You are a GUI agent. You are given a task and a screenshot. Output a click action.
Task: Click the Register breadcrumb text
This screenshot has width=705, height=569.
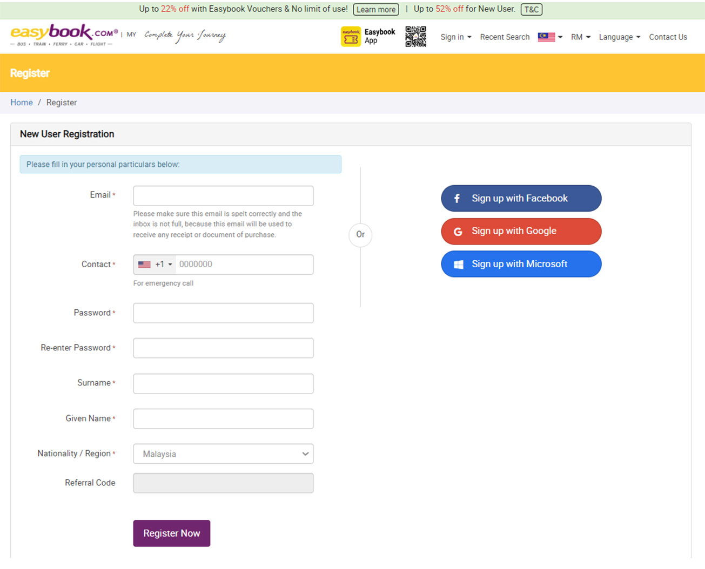(x=62, y=103)
